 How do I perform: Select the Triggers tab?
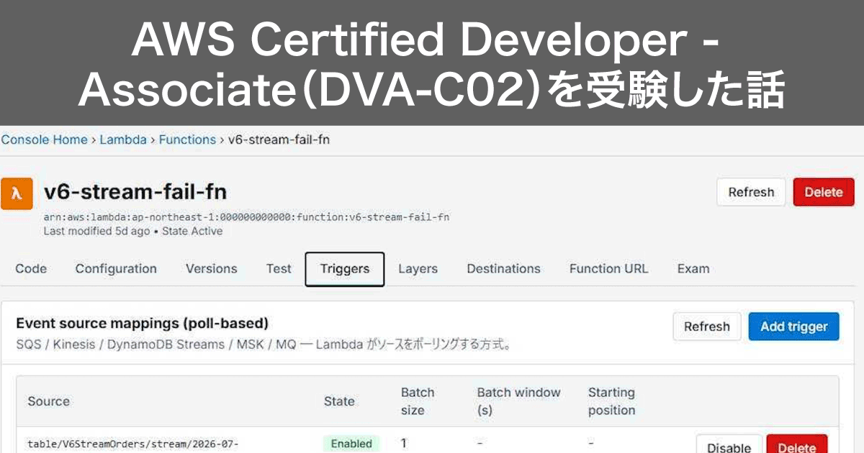click(345, 269)
